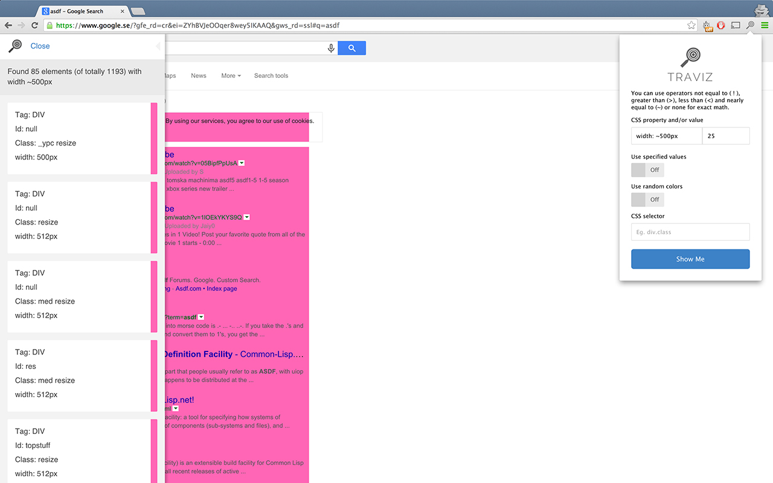This screenshot has width=773, height=483.
Task: Click the CSS selector input field
Action: (690, 232)
